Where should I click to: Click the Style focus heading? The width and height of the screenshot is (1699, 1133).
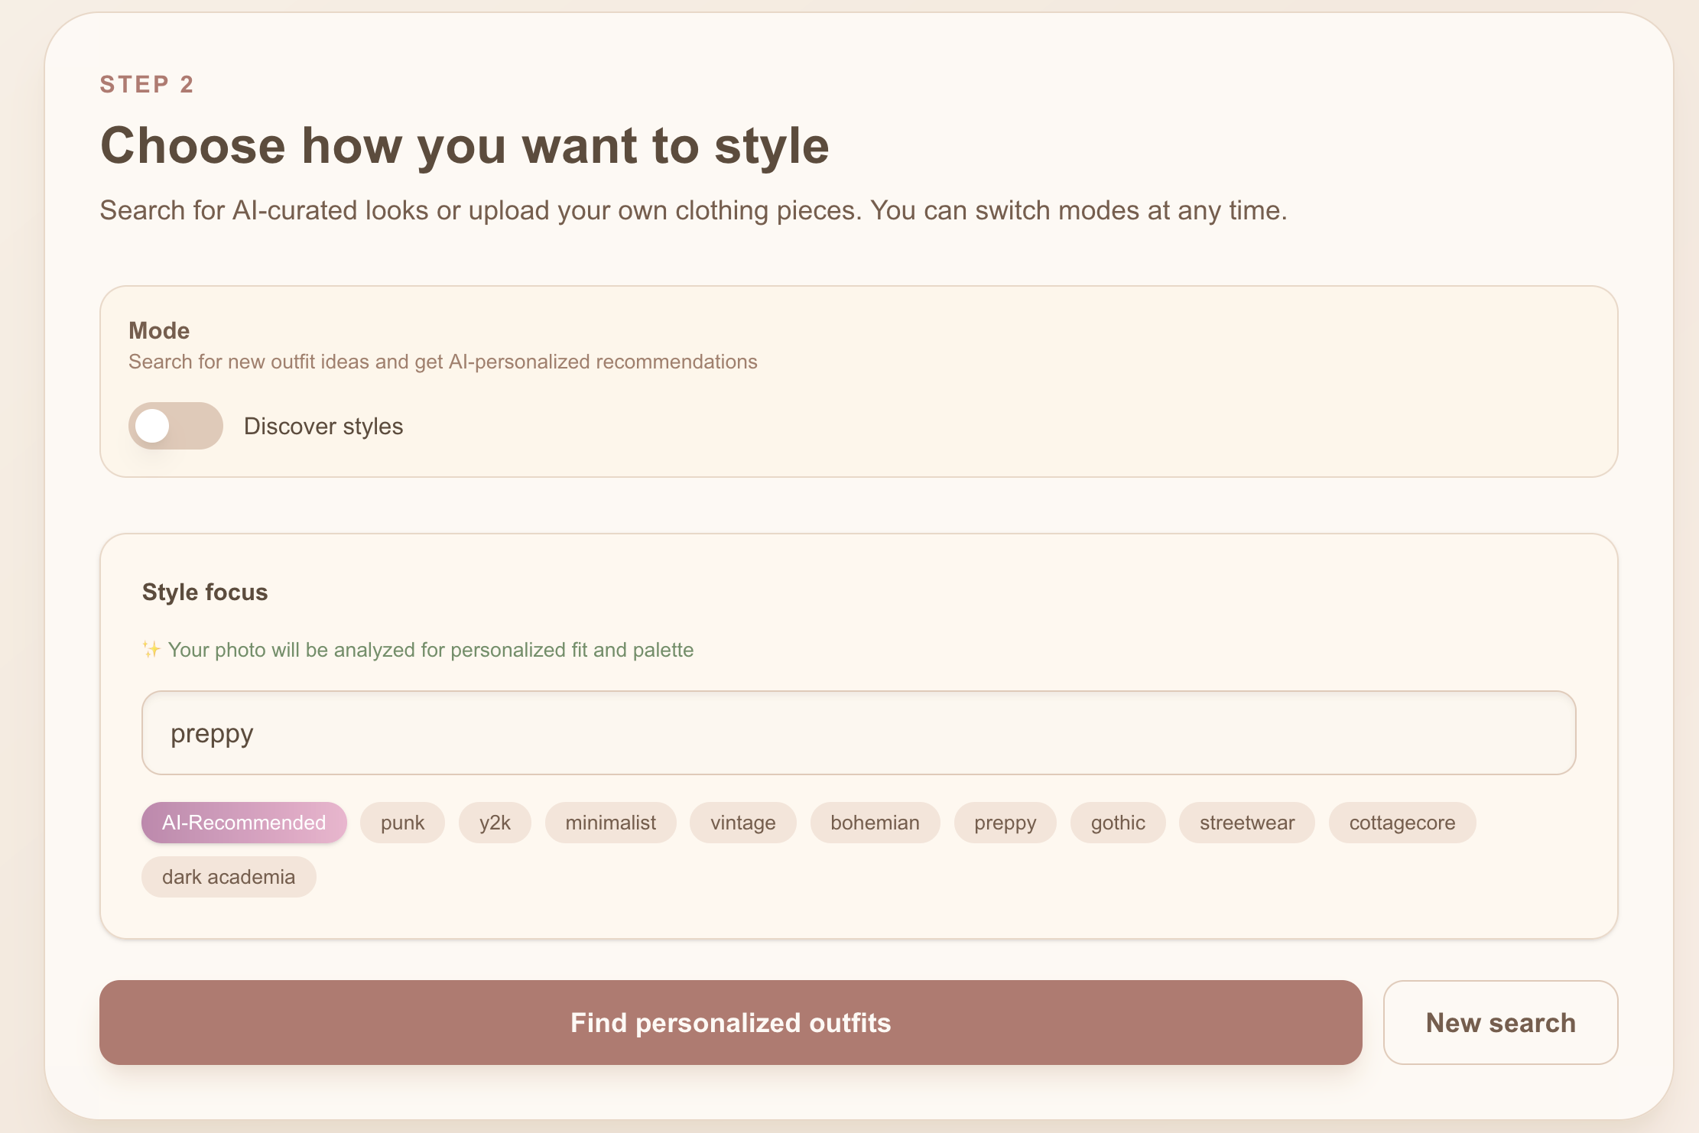pos(205,592)
